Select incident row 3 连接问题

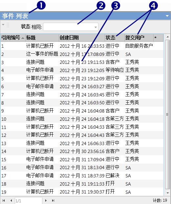click(82, 62)
